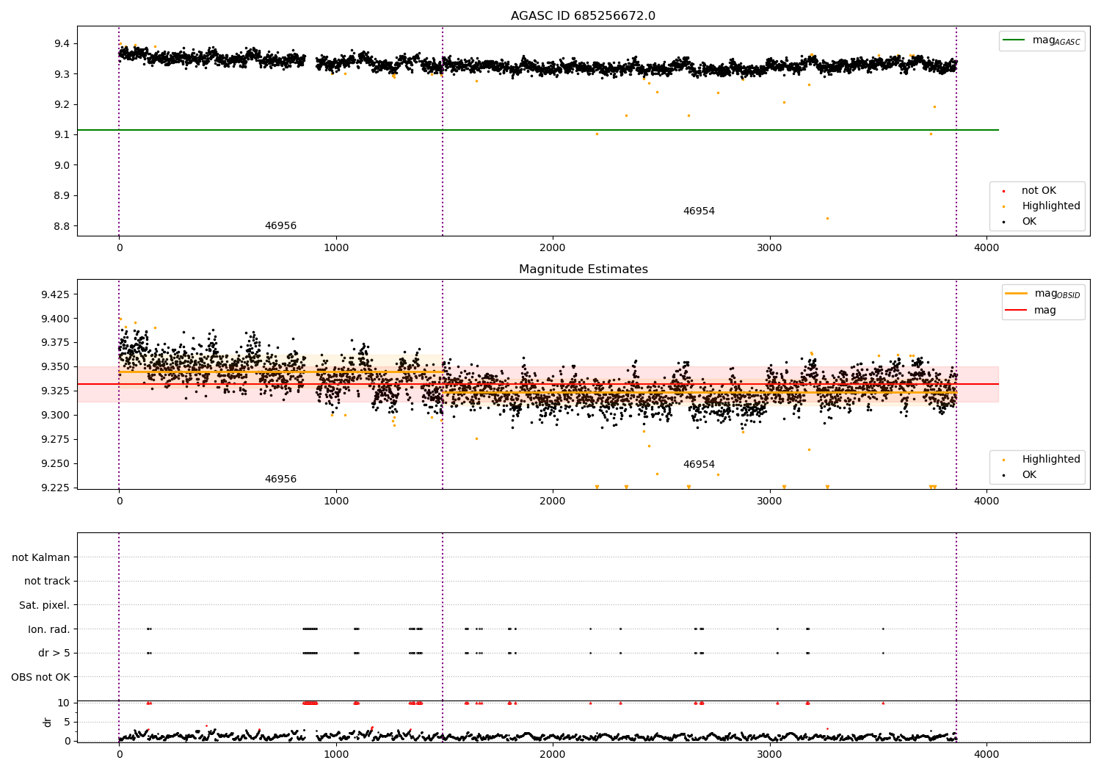This screenshot has height=771, width=1101.
Task: Click the rotated "dr" axis label
Action: [x=48, y=722]
